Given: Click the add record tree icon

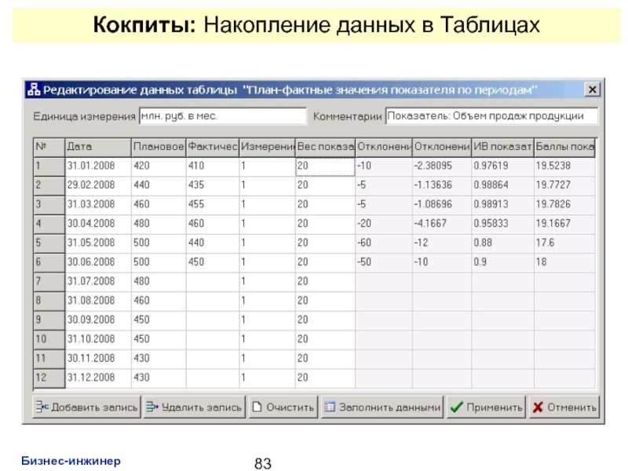Looking at the screenshot, I should [42, 407].
